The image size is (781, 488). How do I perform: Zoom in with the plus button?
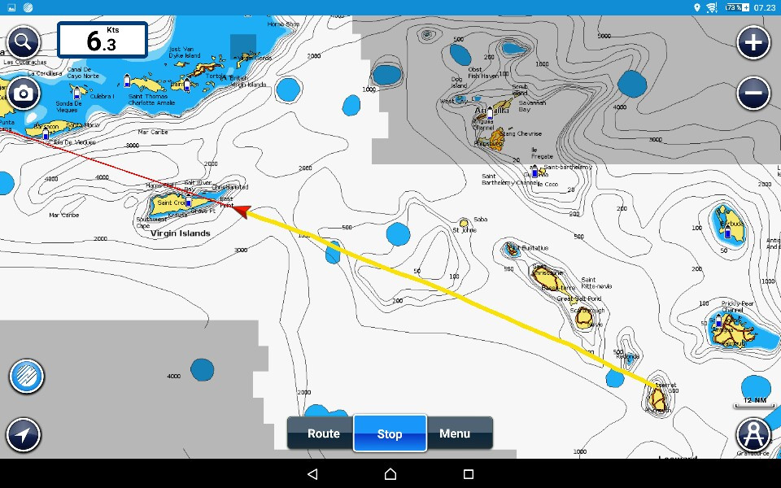point(753,43)
